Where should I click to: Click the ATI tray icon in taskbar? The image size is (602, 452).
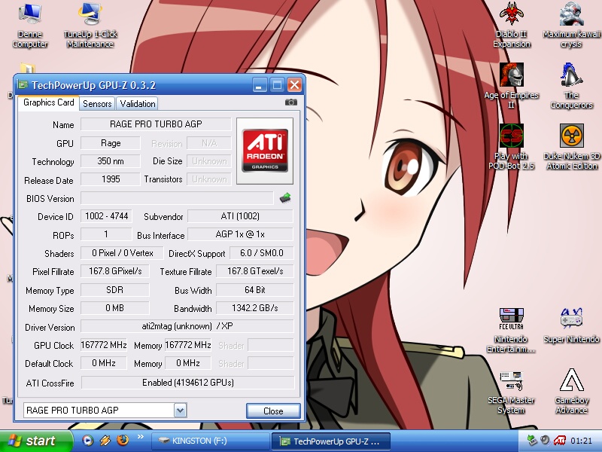point(560,441)
